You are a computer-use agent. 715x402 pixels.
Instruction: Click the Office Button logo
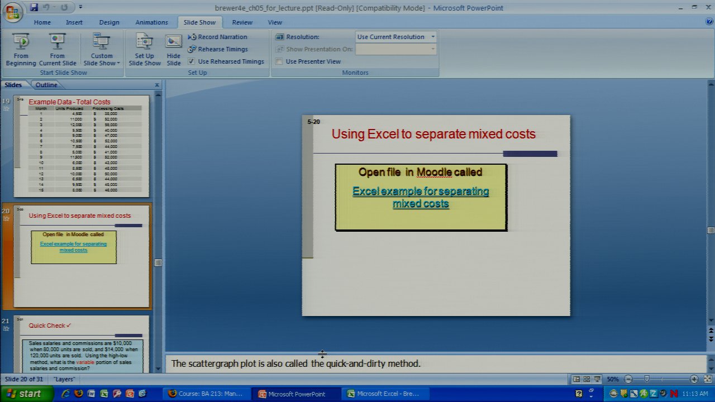point(12,11)
